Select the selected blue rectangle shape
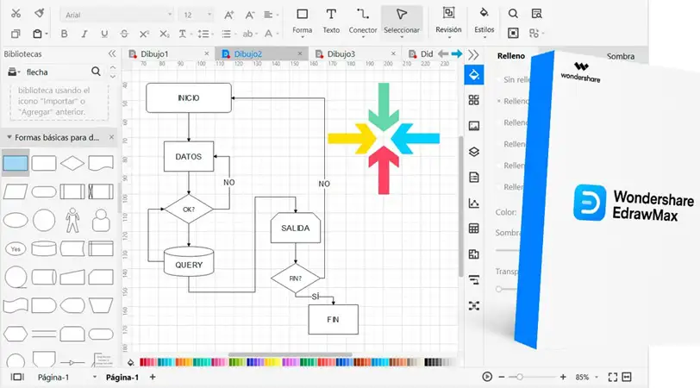 (16, 164)
